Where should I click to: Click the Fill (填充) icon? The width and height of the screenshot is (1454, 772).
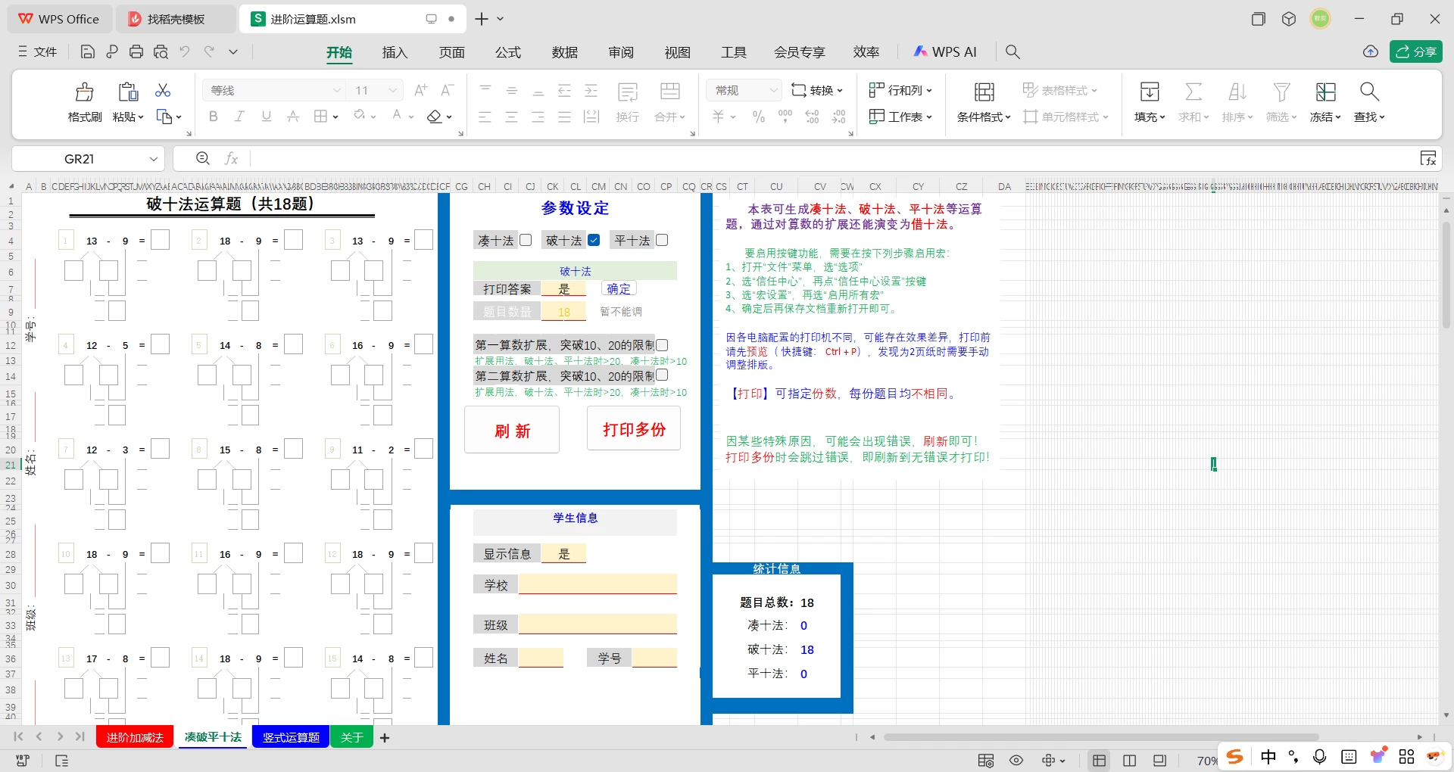pyautogui.click(x=1150, y=92)
